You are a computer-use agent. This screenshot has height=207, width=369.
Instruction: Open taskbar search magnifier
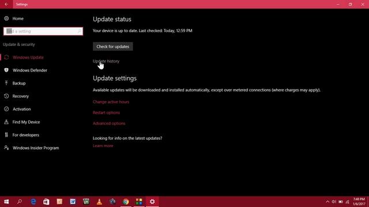click(x=20, y=202)
